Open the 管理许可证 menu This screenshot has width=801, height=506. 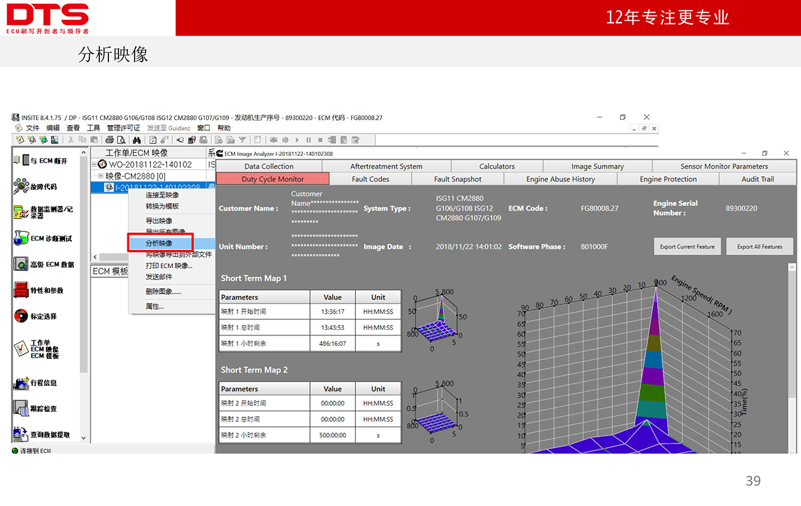click(123, 128)
